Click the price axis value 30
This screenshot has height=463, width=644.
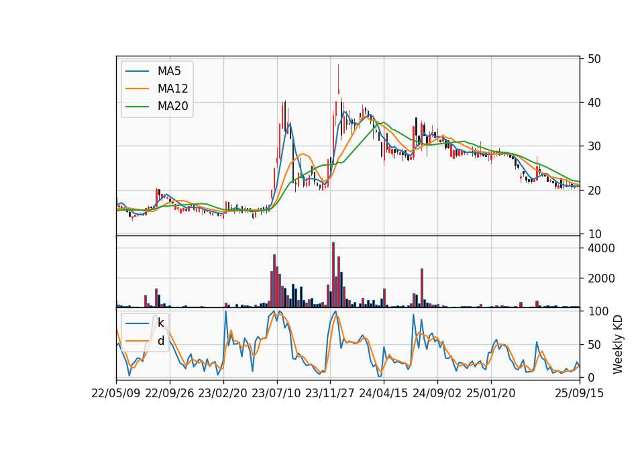point(594,146)
